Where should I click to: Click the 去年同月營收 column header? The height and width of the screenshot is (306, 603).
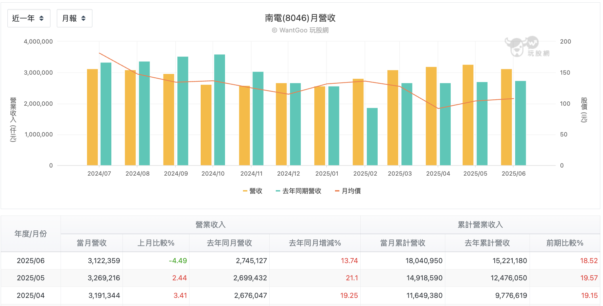click(x=229, y=243)
